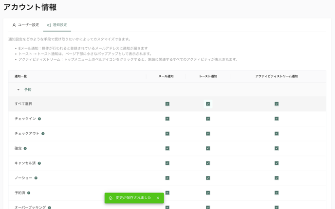Click the megaphone icon on 通知設定 tab
Screen dimensions: 335x209
pyautogui.click(x=49, y=25)
